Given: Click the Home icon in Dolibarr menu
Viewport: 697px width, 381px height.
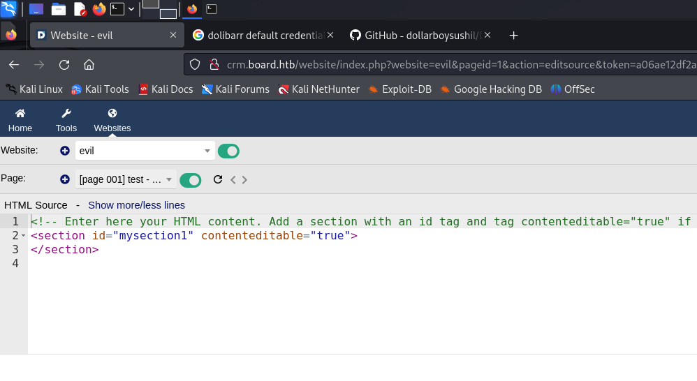Looking at the screenshot, I should (x=20, y=114).
